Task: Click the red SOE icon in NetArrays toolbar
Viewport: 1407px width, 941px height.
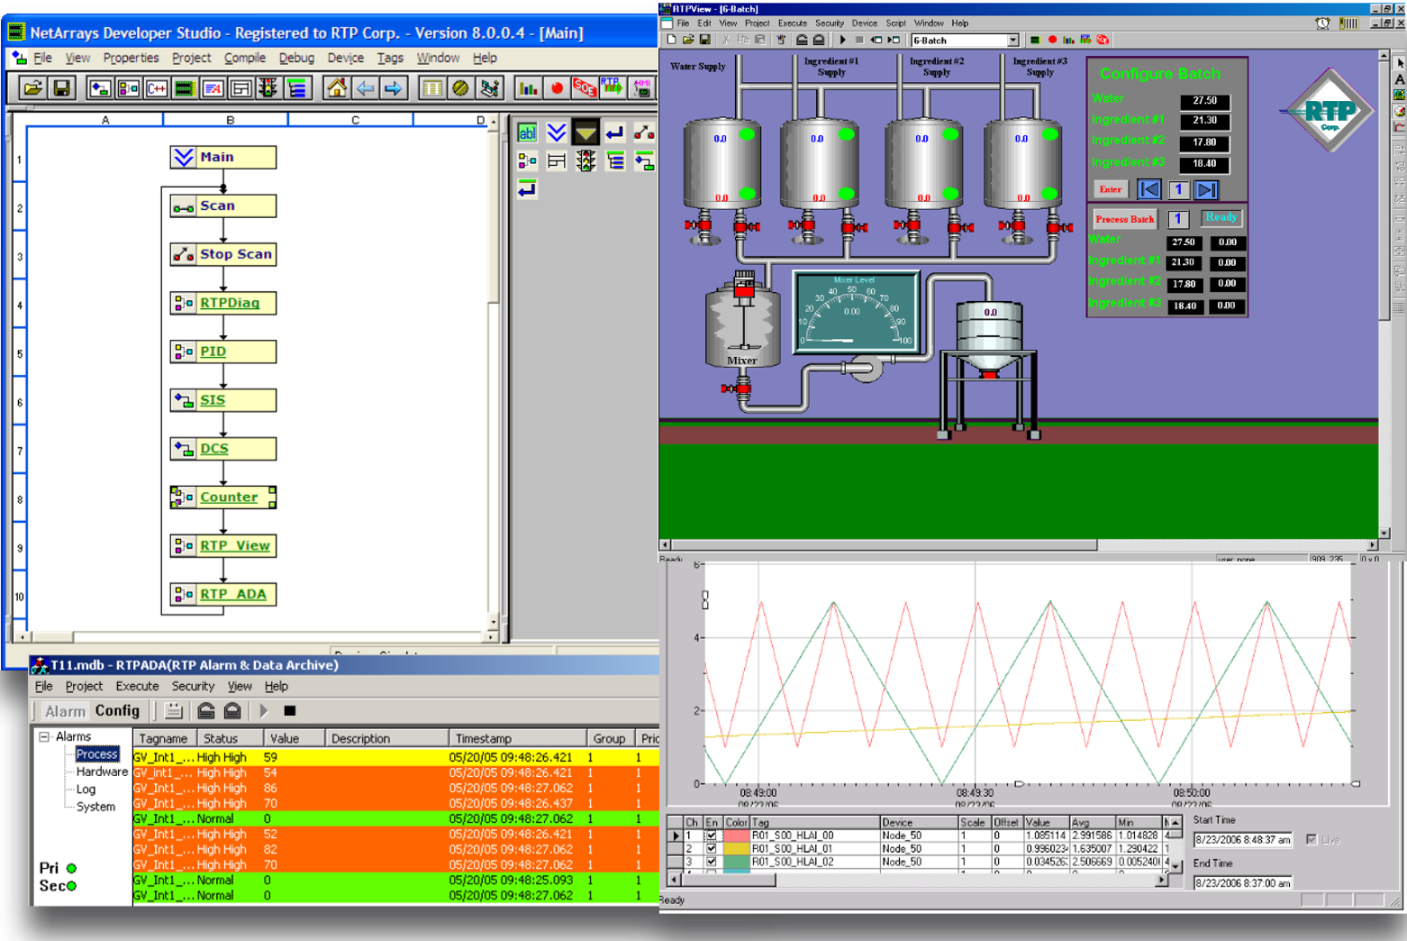Action: (584, 87)
